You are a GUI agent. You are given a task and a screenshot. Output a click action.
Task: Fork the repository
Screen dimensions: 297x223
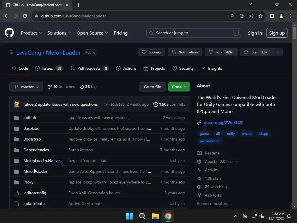click(x=221, y=52)
